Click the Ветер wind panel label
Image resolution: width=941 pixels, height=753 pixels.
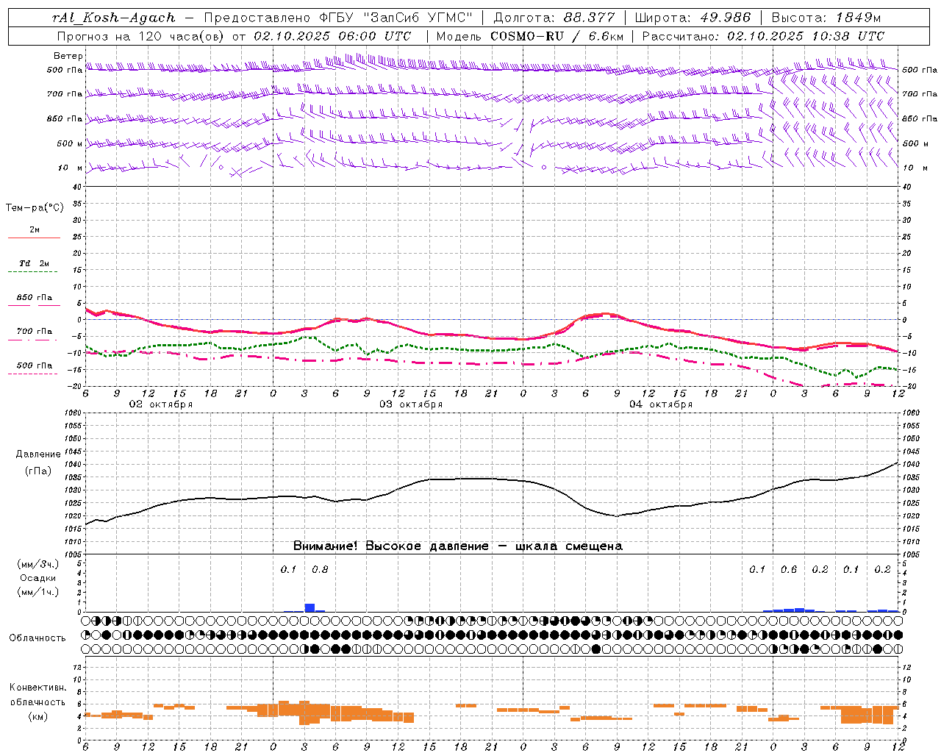(68, 56)
